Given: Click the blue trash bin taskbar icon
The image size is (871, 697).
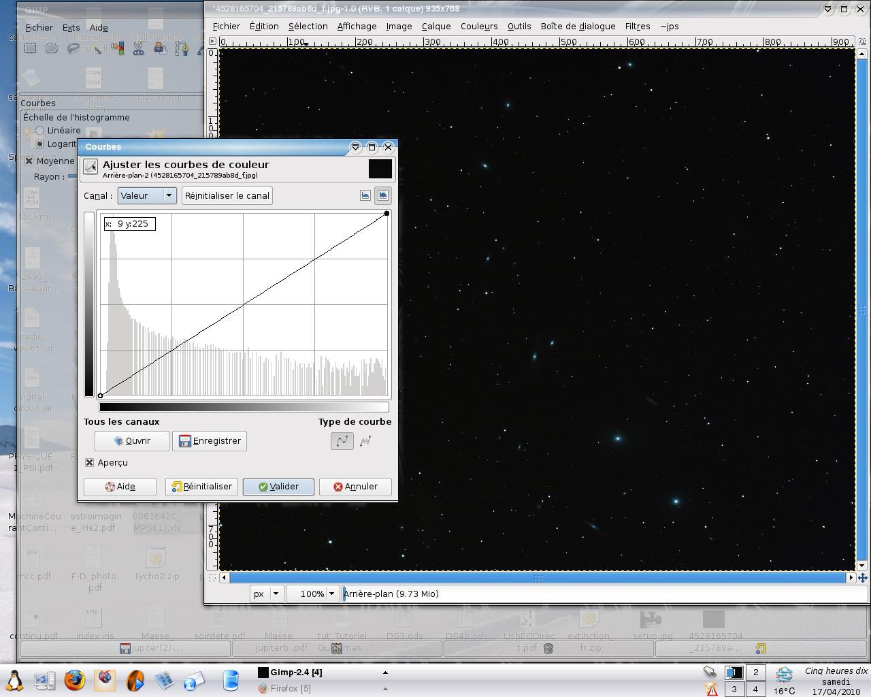Looking at the screenshot, I should (231, 680).
